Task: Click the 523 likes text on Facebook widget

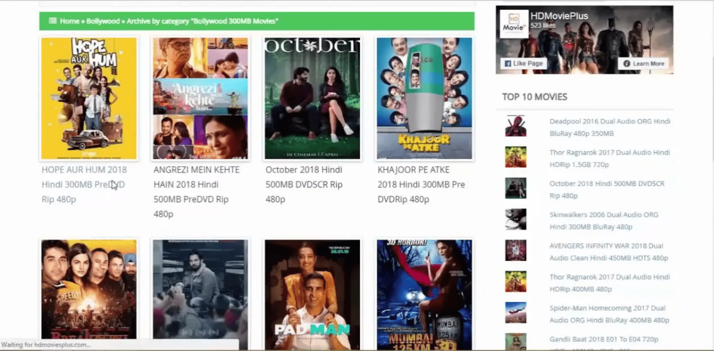Action: [x=543, y=26]
